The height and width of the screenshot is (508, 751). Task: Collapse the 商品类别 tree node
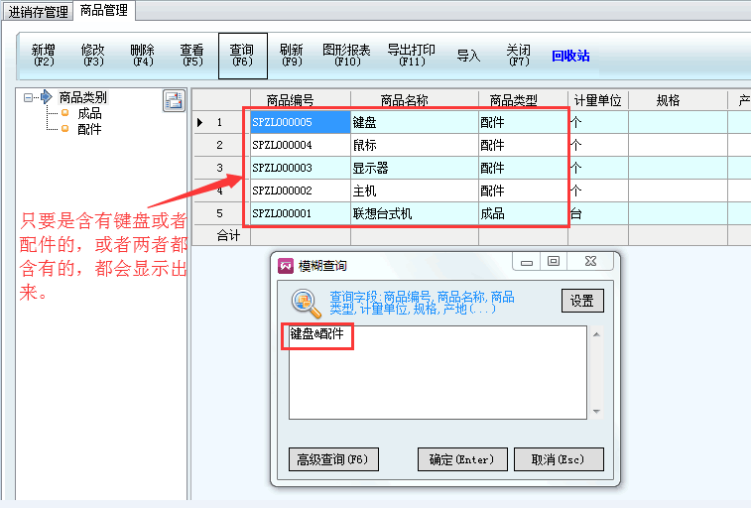click(30, 97)
